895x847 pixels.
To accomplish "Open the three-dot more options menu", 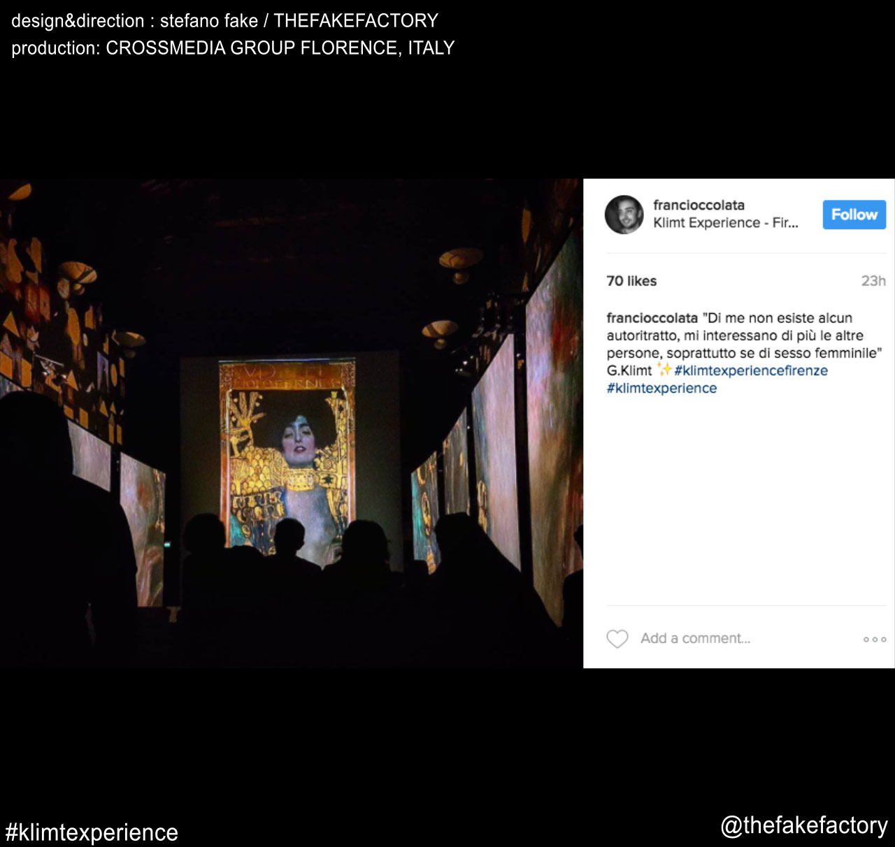I will point(874,639).
